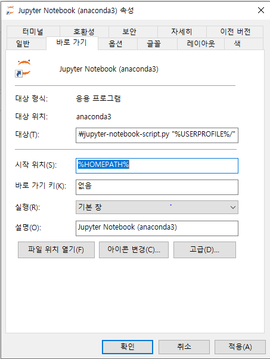Cancel with the 취소 button

[184, 347]
